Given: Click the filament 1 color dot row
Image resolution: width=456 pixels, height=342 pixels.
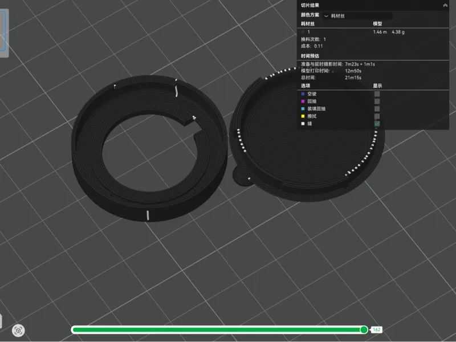Looking at the screenshot, I should (306, 32).
